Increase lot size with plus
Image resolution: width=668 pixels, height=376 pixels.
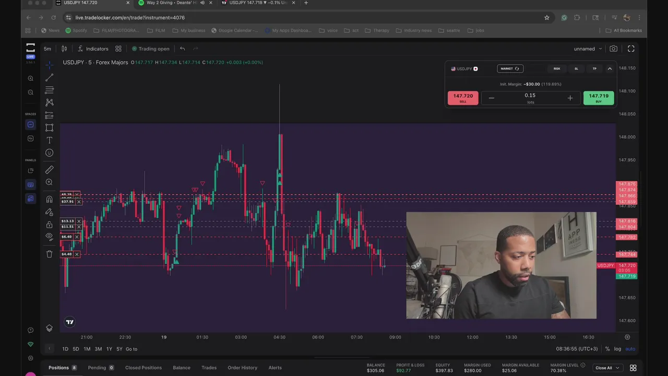(570, 98)
